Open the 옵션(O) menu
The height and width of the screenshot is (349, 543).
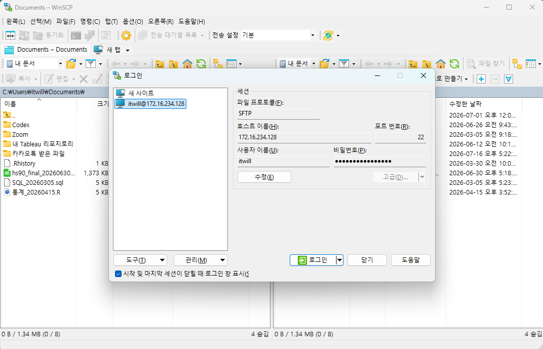[x=133, y=21]
